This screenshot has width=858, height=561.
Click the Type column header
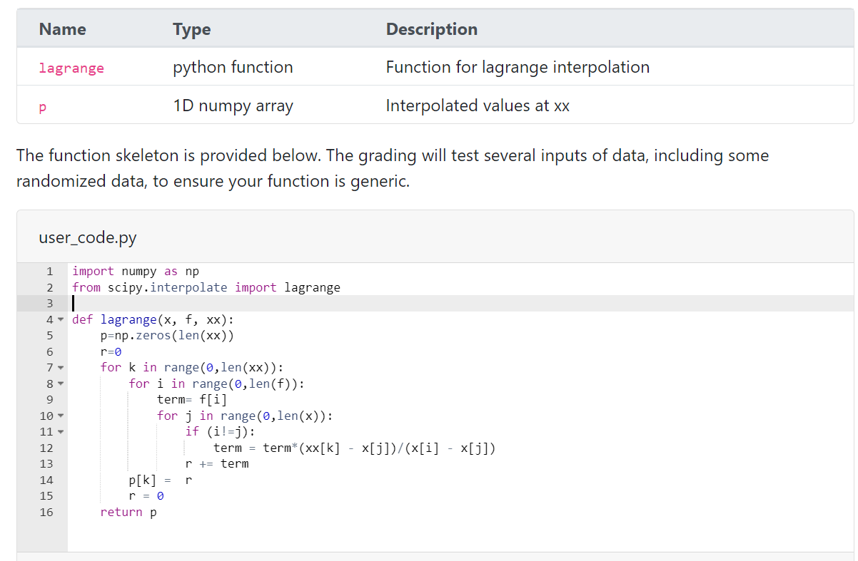coord(191,29)
